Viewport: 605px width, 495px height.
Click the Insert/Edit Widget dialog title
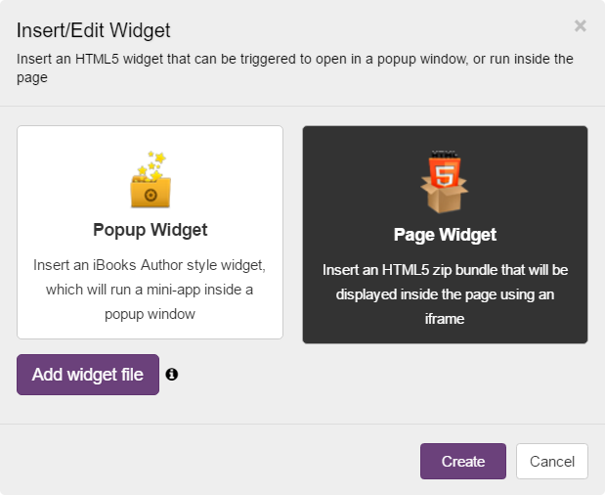tap(93, 28)
